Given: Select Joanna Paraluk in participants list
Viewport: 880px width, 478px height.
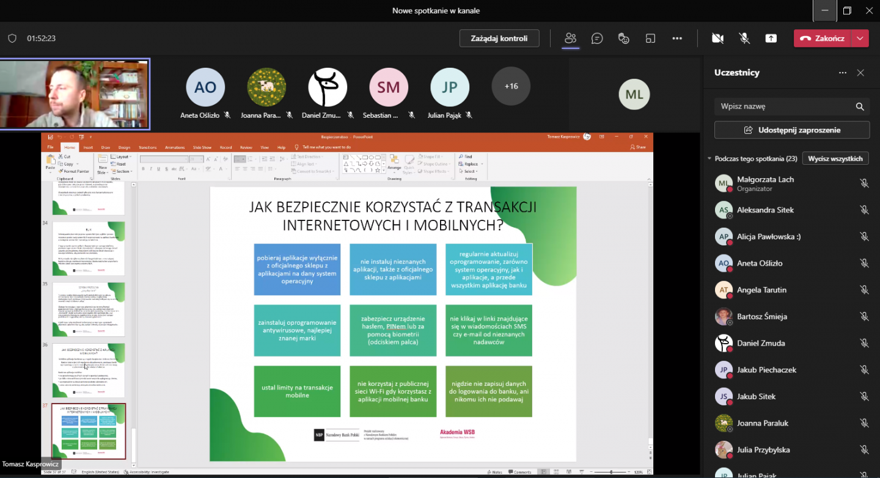Looking at the screenshot, I should [792, 423].
